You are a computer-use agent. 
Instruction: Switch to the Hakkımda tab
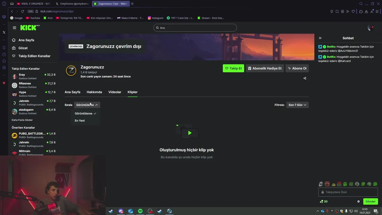coord(94,92)
